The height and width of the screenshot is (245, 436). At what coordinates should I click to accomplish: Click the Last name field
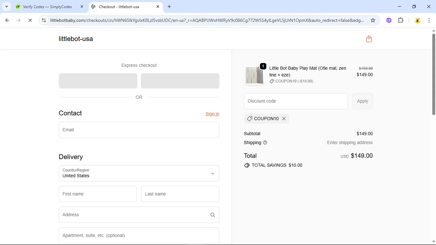tap(180, 194)
